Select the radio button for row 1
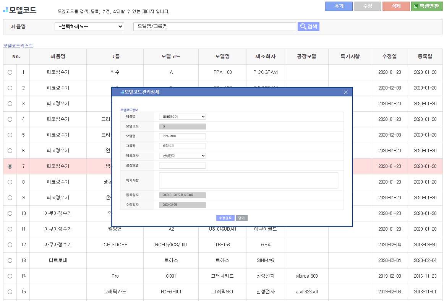Image resolution: width=444 pixels, height=301 pixels. (10, 72)
